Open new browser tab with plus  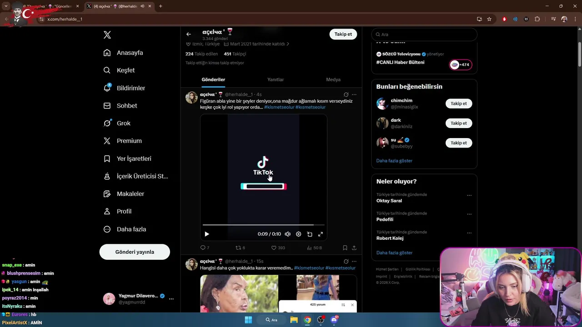click(161, 6)
